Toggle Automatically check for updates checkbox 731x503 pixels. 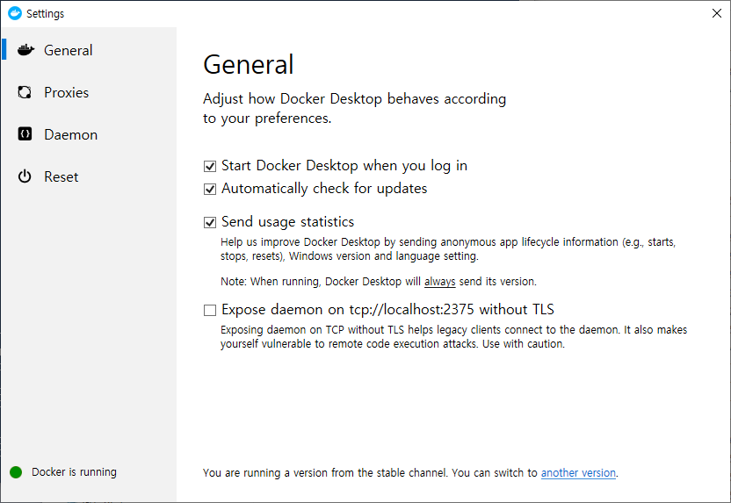click(210, 189)
